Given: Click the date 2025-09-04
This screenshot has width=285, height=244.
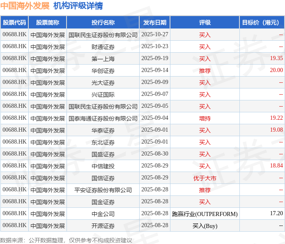Looking at the screenshot, I should (x=155, y=118).
